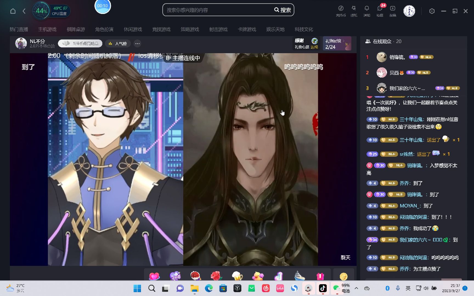Screen dimensions: 474x296
Task: Open the hexagon settings icon
Action: (432, 11)
